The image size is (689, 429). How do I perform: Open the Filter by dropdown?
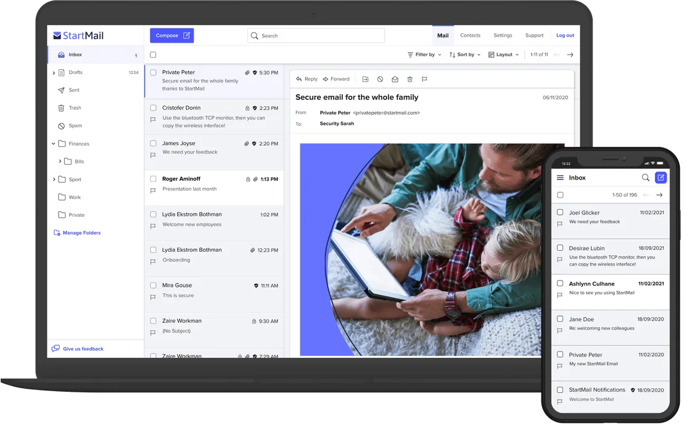coord(424,54)
